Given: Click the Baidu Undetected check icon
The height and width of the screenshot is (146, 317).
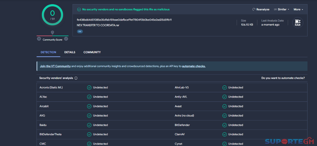Looking at the screenshot, I should pos(89,125).
